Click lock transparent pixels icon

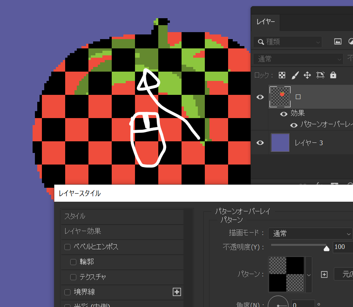282,75
